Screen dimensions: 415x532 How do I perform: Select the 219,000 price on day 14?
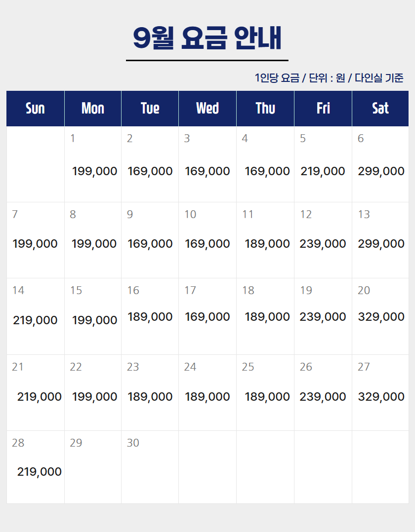tap(35, 320)
